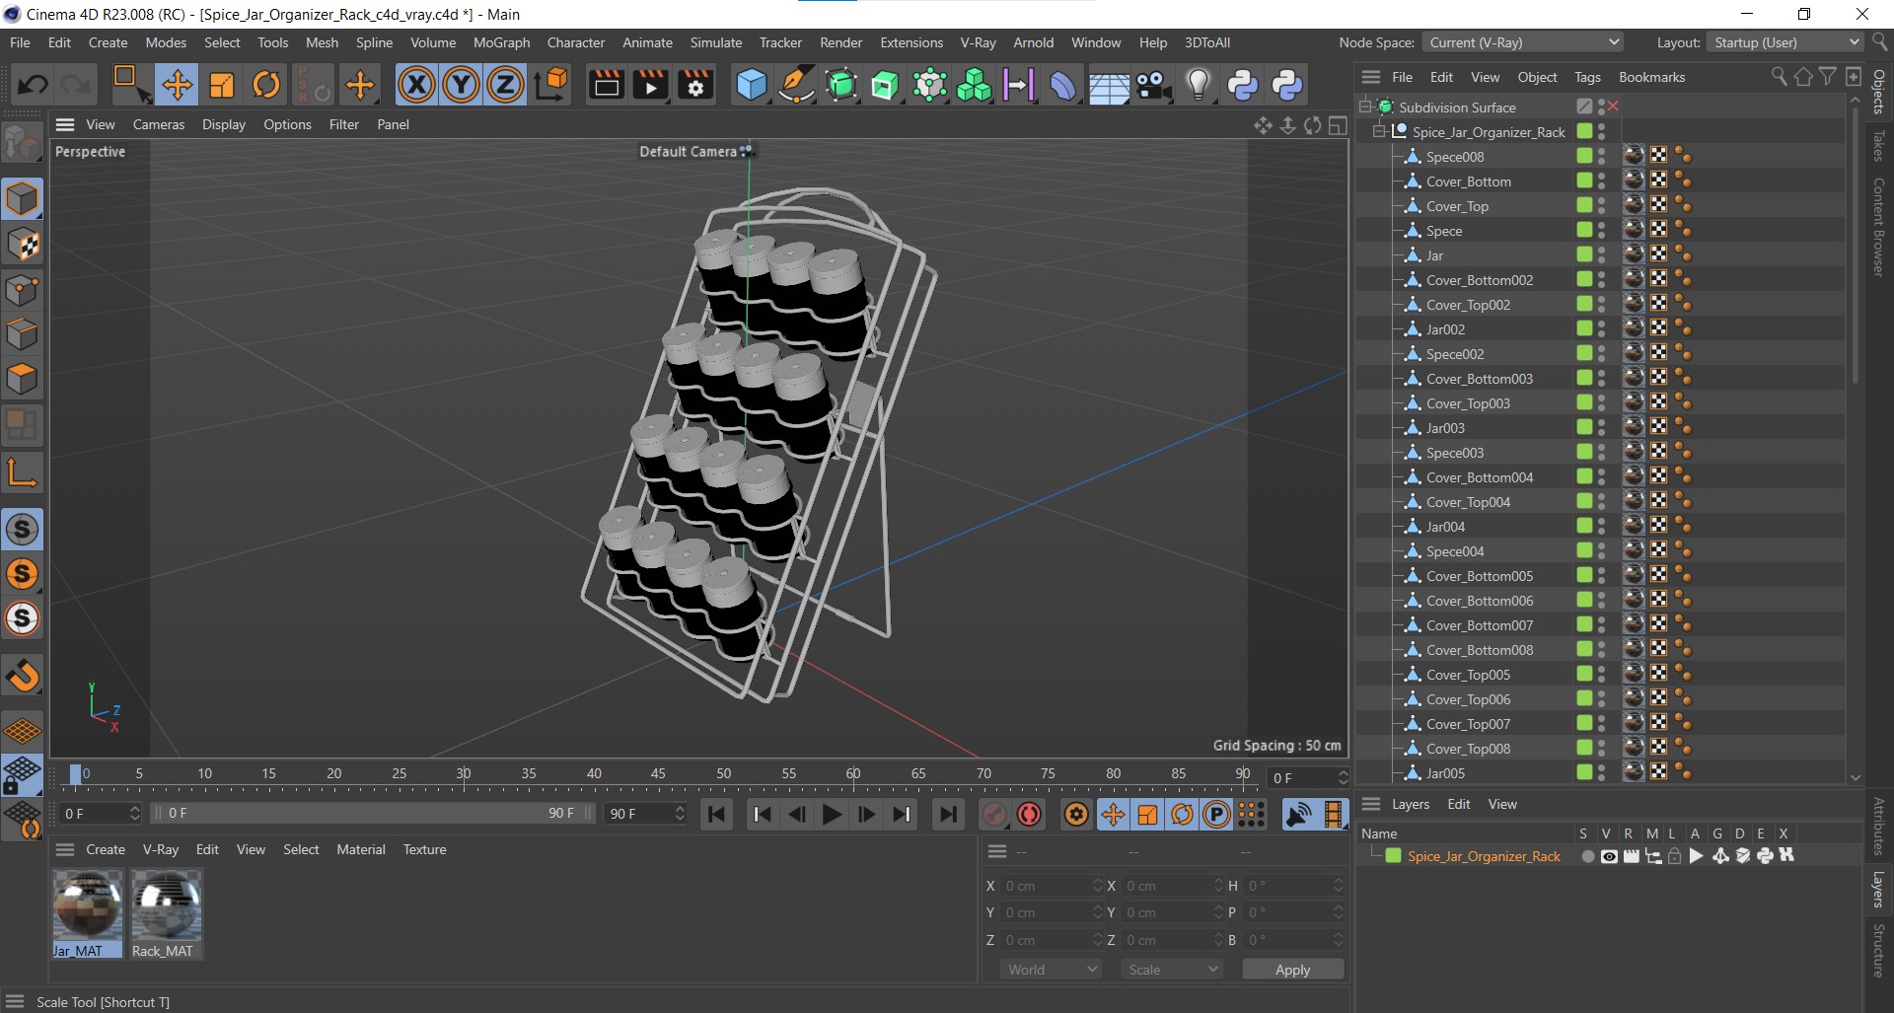This screenshot has height=1013, width=1894.
Task: Open material manager Texture menu
Action: coord(424,849)
